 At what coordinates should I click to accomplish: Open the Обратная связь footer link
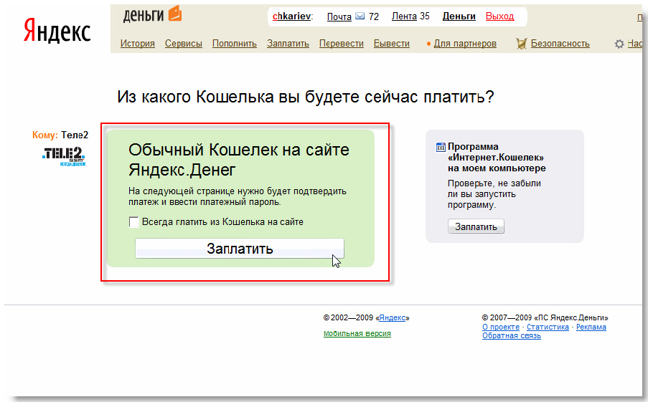(511, 335)
